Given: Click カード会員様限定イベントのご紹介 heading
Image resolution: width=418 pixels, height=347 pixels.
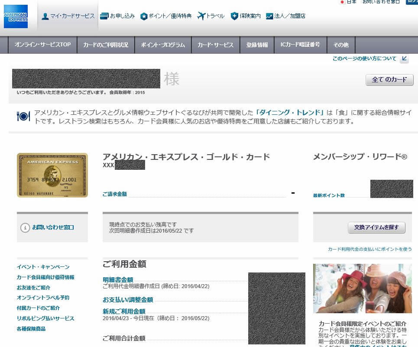Looking at the screenshot, I should (x=362, y=324).
